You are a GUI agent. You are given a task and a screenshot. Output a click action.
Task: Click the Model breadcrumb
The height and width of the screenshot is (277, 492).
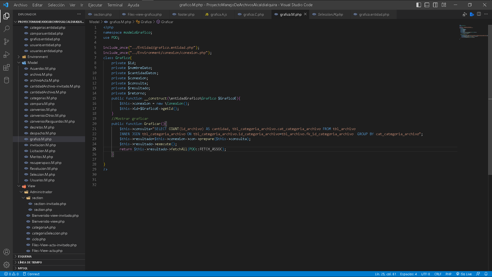click(94, 22)
